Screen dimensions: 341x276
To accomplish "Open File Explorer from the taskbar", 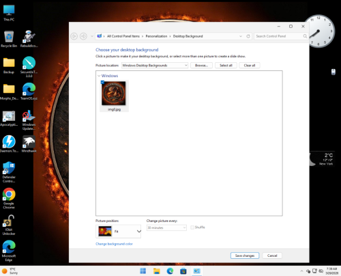I will pos(156,271).
